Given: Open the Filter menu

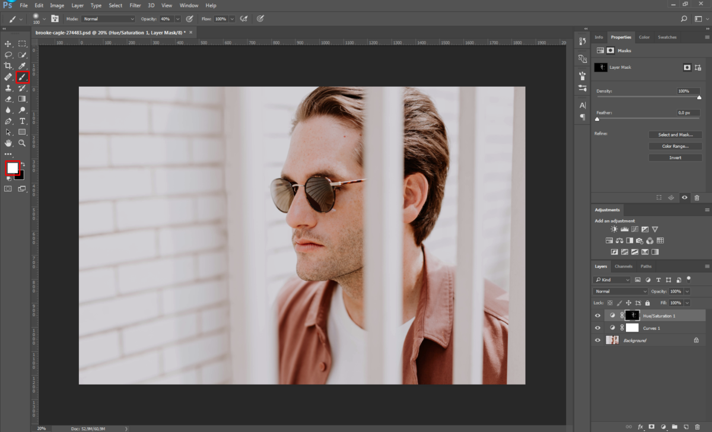Looking at the screenshot, I should pos(135,5).
